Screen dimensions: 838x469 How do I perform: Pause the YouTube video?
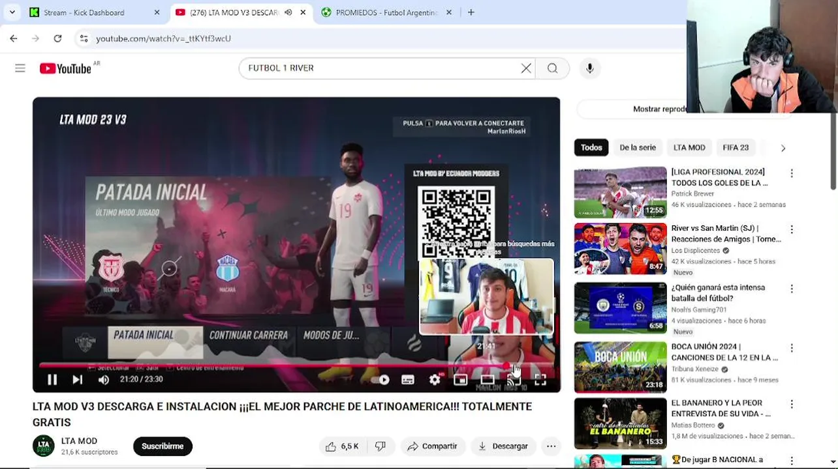point(52,379)
